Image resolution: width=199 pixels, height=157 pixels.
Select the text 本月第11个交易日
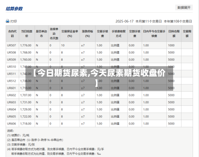[x=148, y=21]
